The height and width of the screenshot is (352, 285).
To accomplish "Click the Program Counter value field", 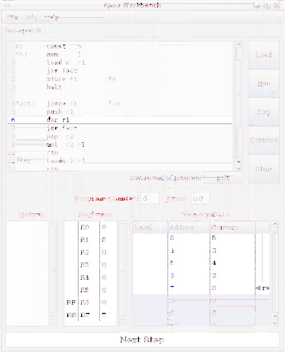I will [150, 198].
